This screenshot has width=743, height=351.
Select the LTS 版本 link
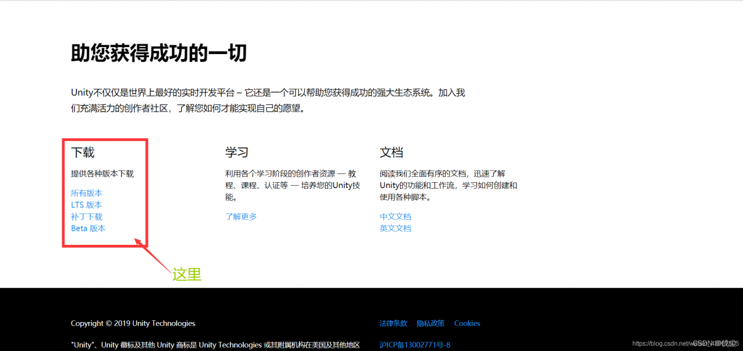pyautogui.click(x=86, y=204)
